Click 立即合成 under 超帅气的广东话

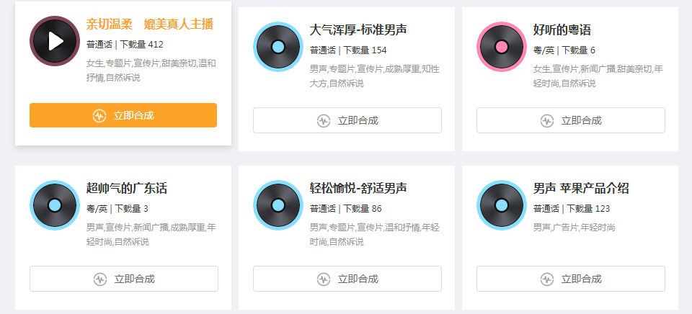123,279
